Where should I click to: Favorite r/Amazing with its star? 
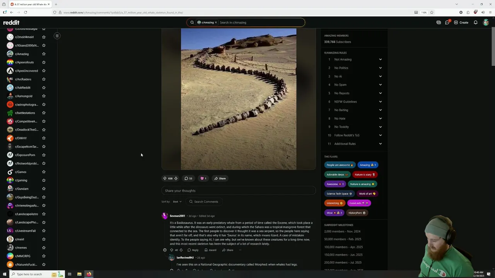point(44,54)
